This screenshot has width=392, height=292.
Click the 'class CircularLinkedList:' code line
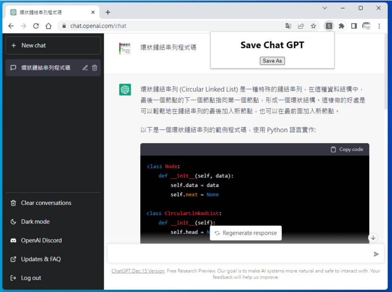point(184,214)
